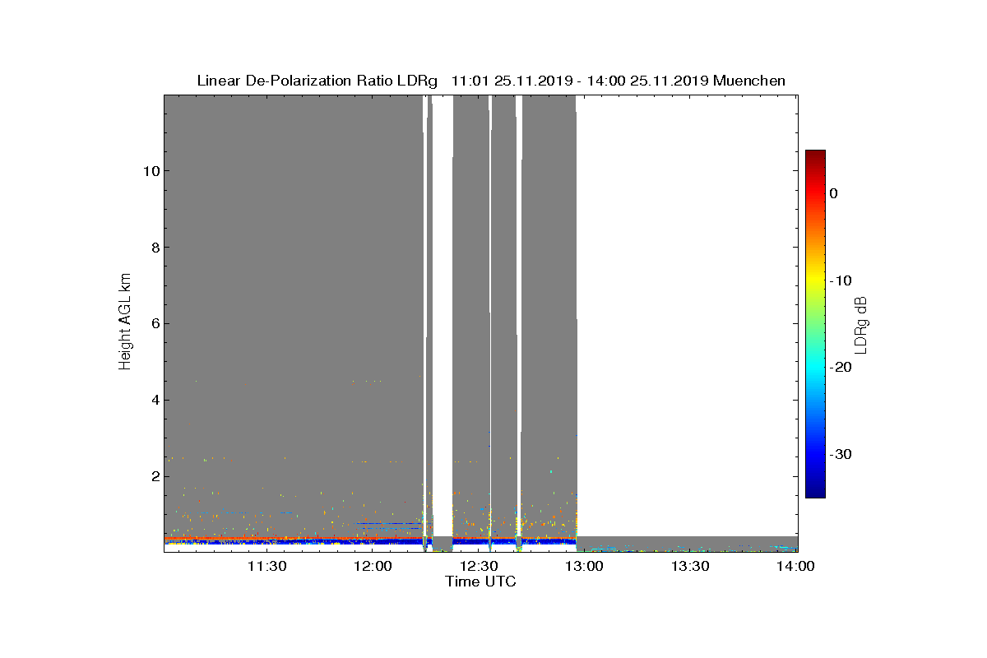Click the blue low-level data band near 11:30

click(x=266, y=542)
